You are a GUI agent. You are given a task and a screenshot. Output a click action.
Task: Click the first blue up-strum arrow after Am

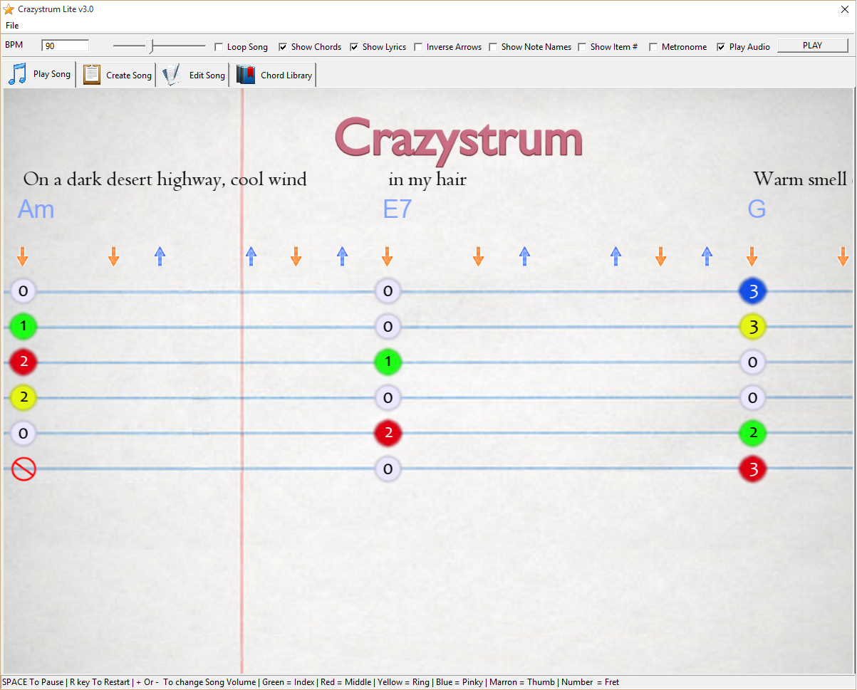pyautogui.click(x=160, y=256)
